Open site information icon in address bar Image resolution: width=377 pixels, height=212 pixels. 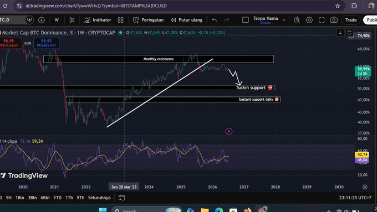click(x=19, y=6)
